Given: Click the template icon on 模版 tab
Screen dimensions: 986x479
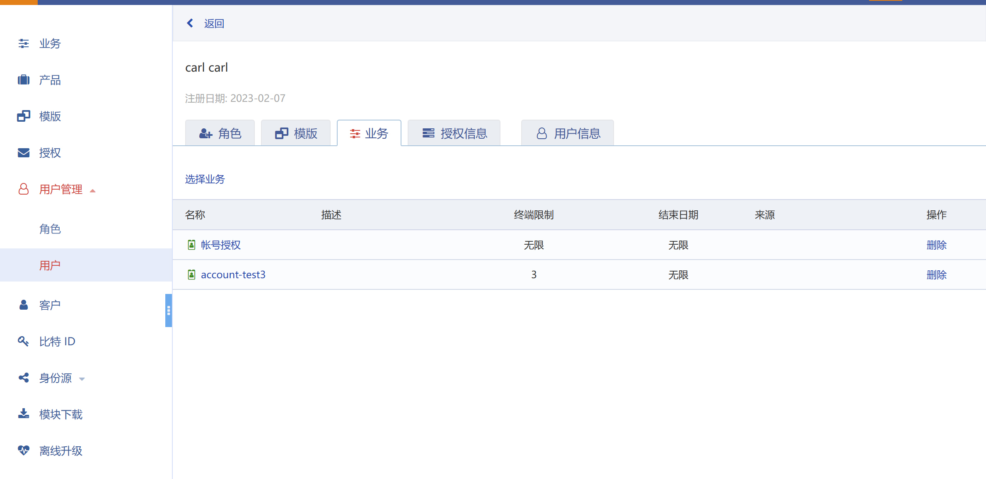Looking at the screenshot, I should tap(282, 133).
